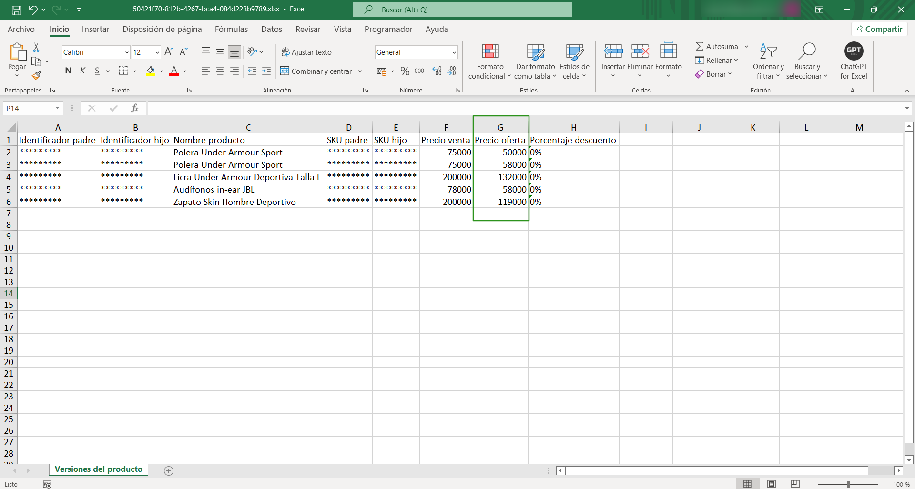Click Buscar y seleccionar button
This screenshot has width=915, height=489.
pos(807,61)
